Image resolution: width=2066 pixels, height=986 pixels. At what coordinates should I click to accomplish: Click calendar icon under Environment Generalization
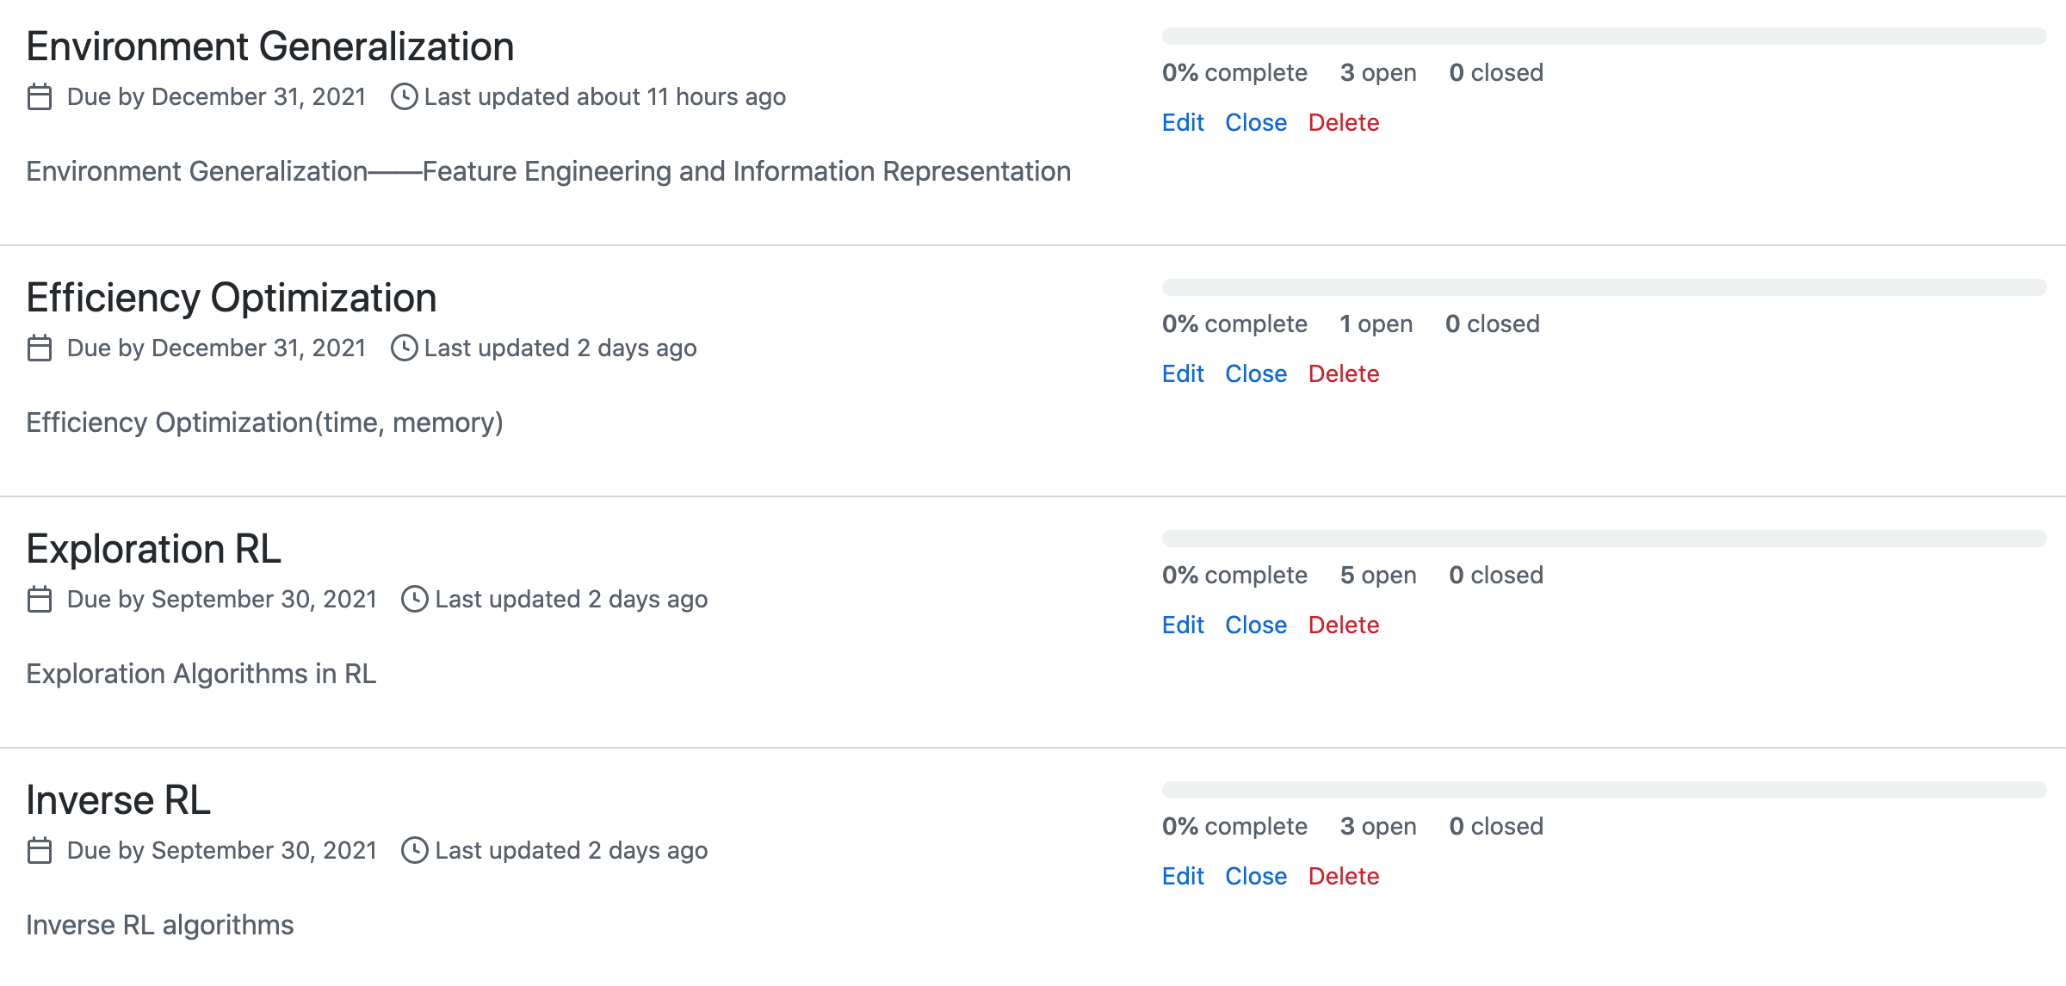click(40, 97)
